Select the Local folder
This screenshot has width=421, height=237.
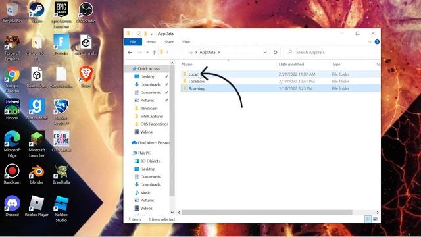(x=280, y=74)
